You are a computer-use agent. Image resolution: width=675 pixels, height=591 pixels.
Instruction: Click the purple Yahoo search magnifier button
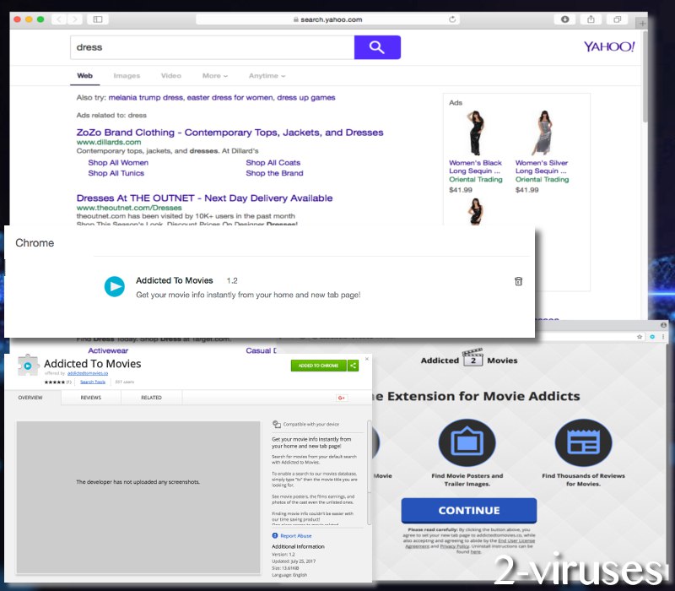[377, 47]
